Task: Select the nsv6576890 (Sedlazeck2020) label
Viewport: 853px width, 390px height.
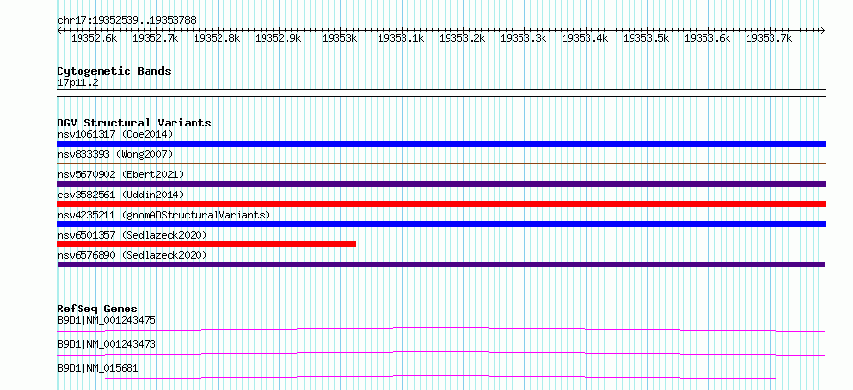Action: [132, 255]
